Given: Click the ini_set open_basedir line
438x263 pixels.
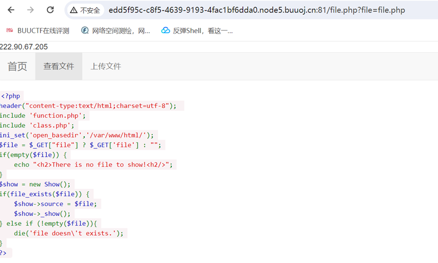Looking at the screenshot, I should tap(77, 135).
